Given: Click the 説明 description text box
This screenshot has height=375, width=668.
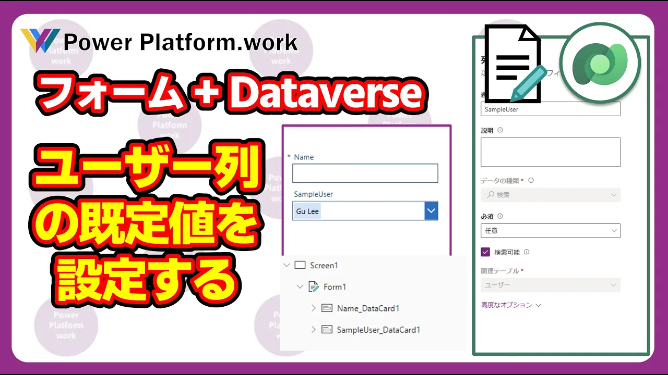Looking at the screenshot, I should tap(550, 152).
